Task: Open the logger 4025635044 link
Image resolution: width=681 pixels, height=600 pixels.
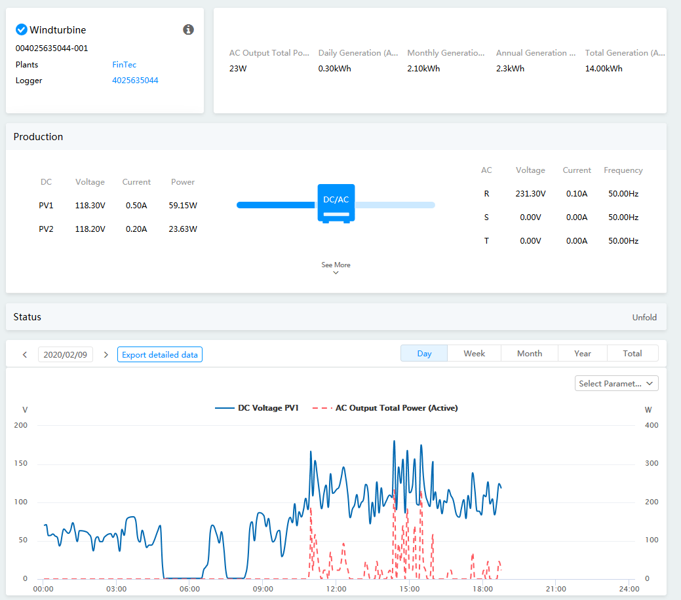Action: point(135,81)
